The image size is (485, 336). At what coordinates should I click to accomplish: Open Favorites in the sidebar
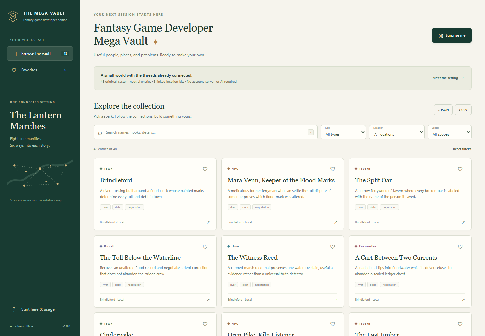pyautogui.click(x=40, y=70)
